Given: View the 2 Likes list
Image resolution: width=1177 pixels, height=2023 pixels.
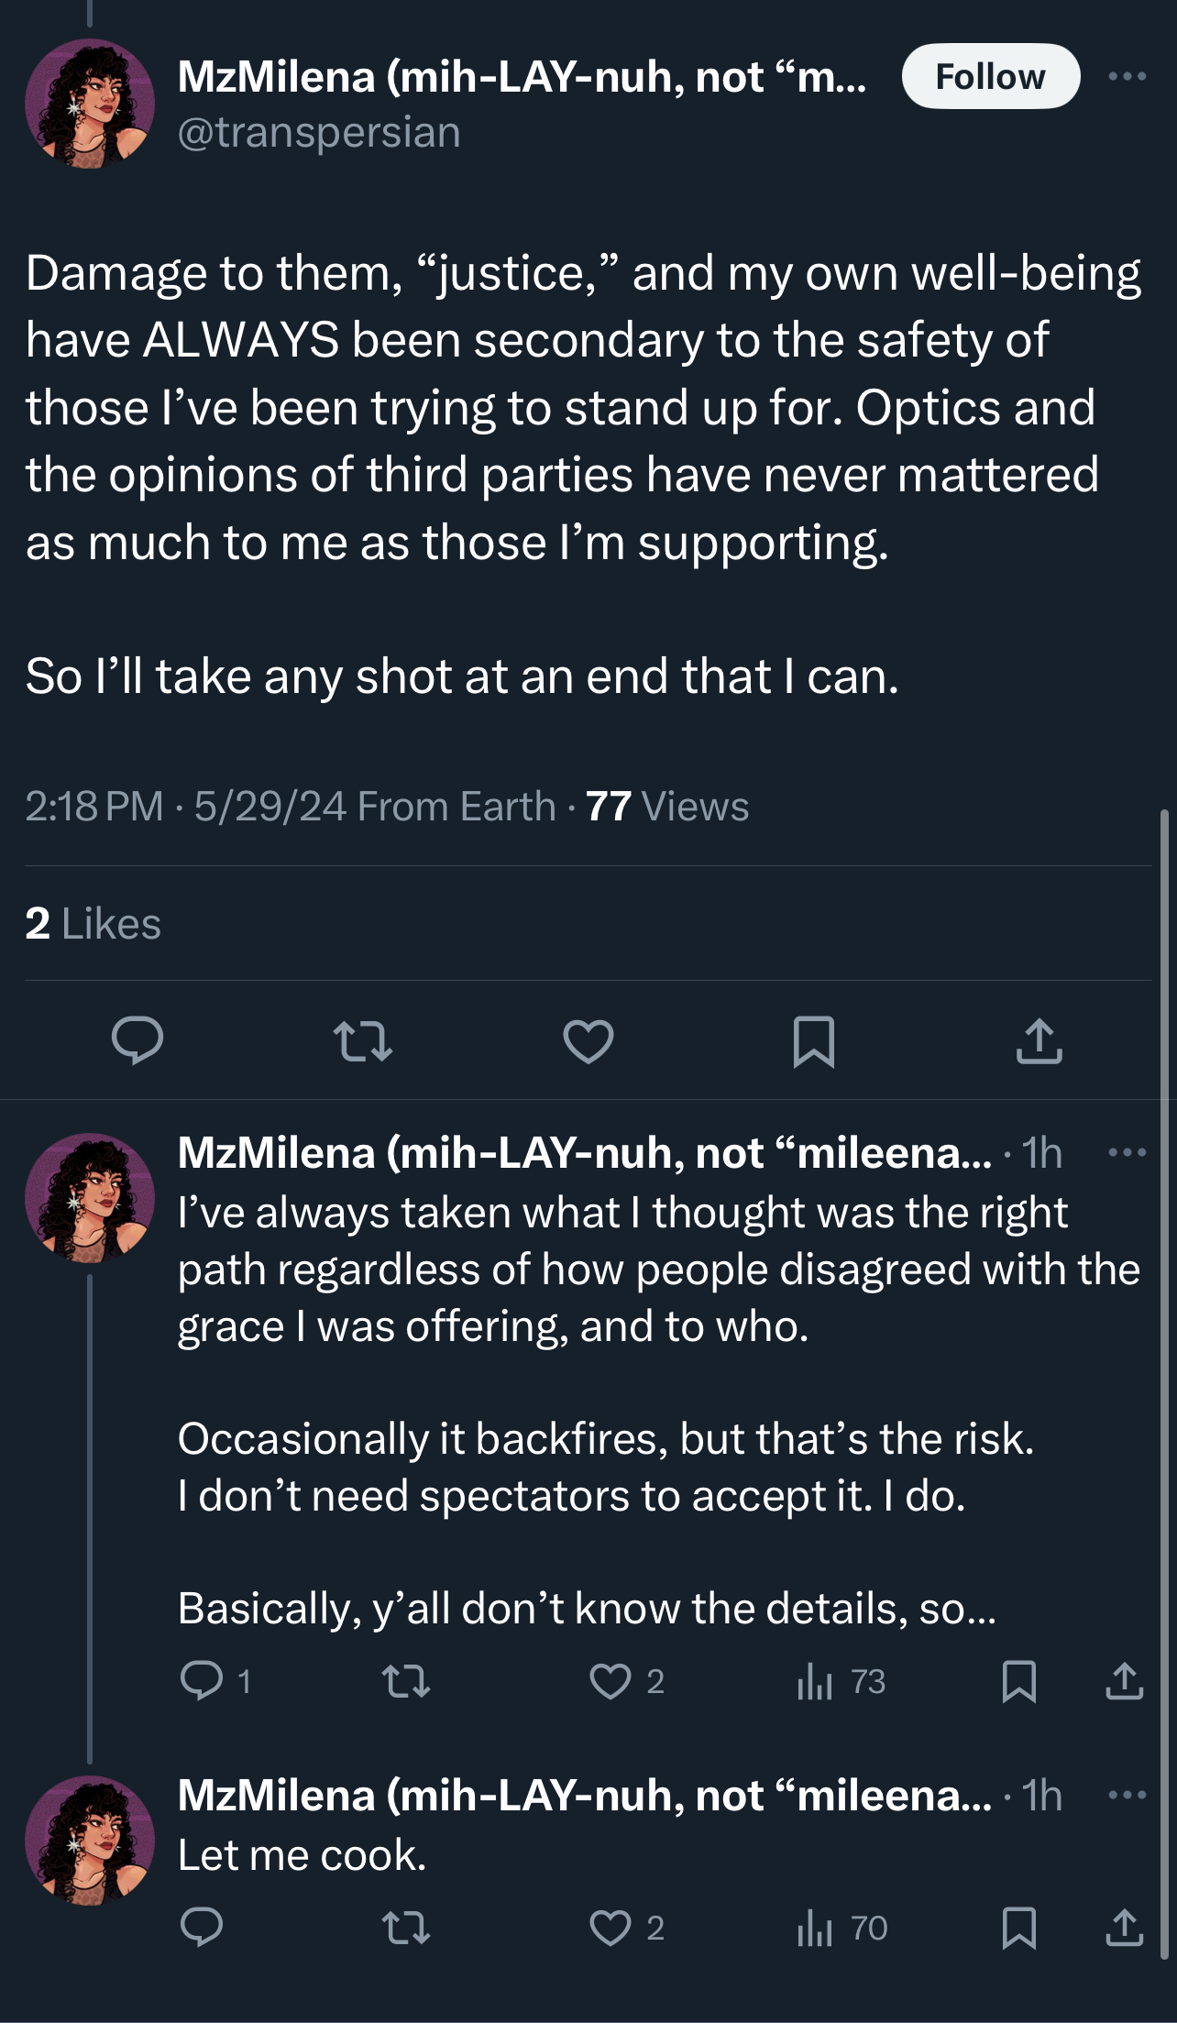Looking at the screenshot, I should [93, 923].
